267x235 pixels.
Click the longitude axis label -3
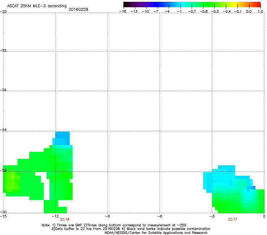[212, 216]
